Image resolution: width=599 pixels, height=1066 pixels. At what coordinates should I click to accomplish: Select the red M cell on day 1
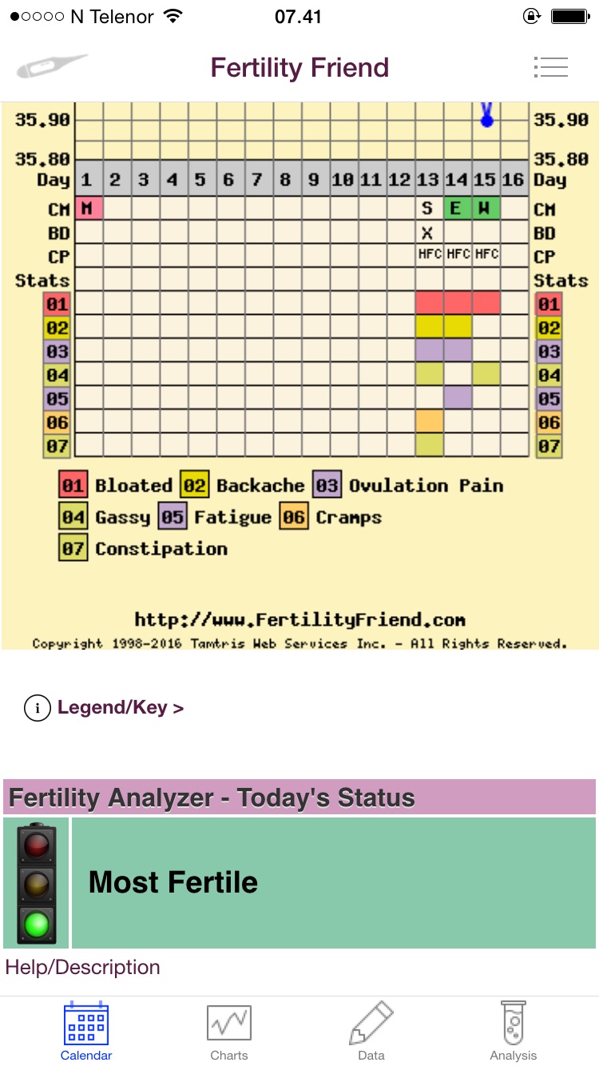(x=86, y=209)
